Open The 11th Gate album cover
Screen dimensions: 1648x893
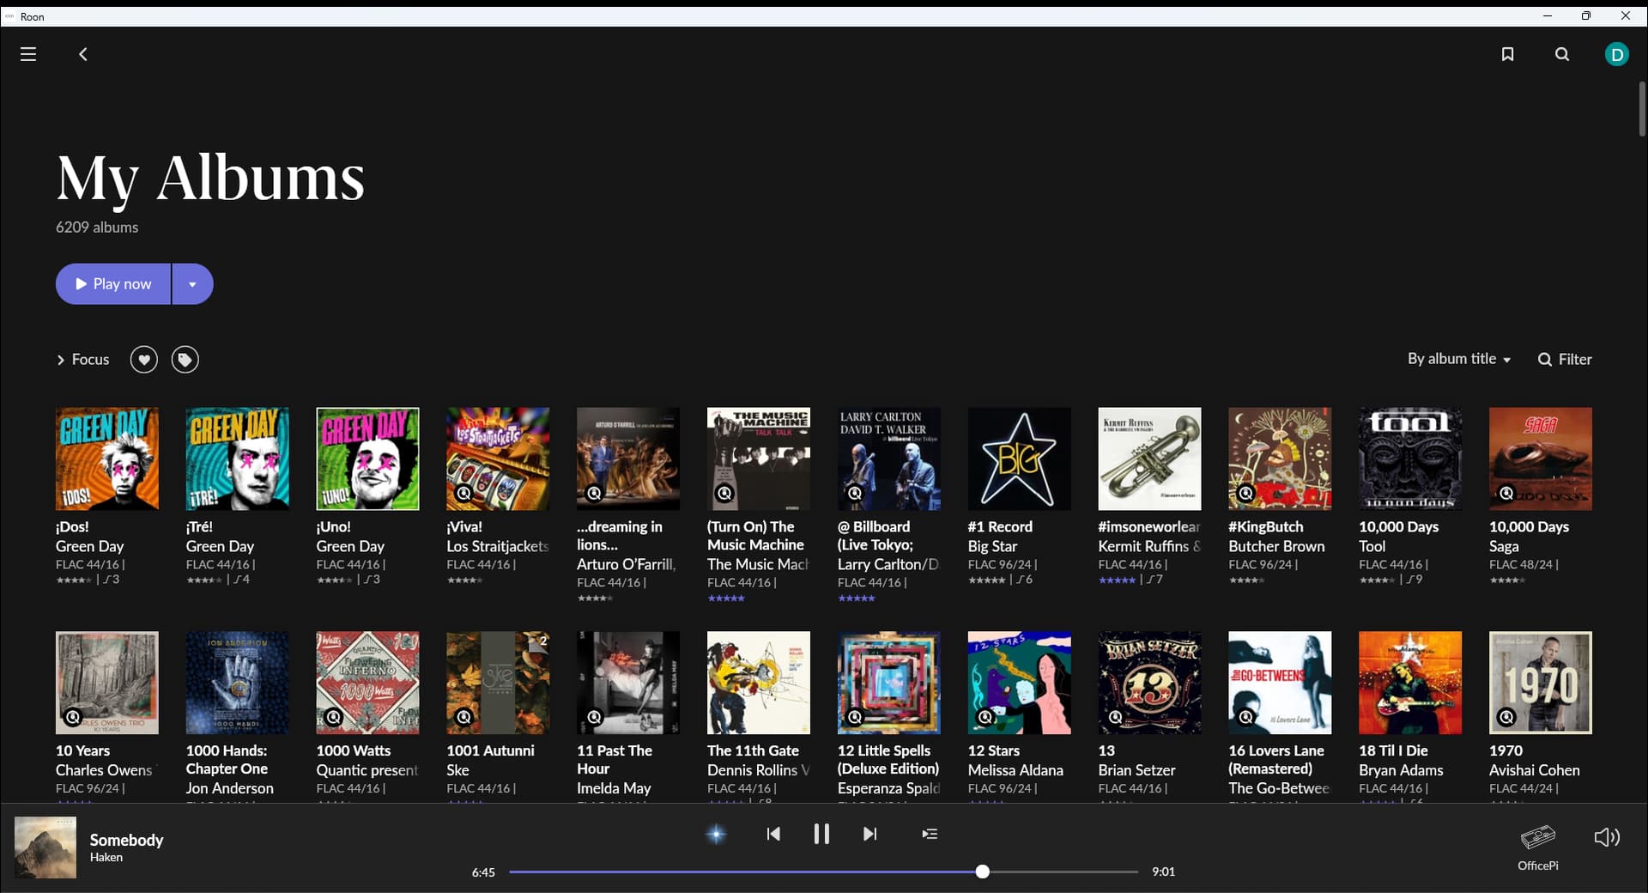759,683
